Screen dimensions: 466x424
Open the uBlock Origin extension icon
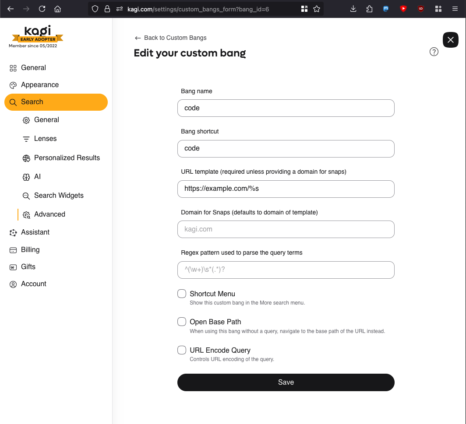pos(420,9)
